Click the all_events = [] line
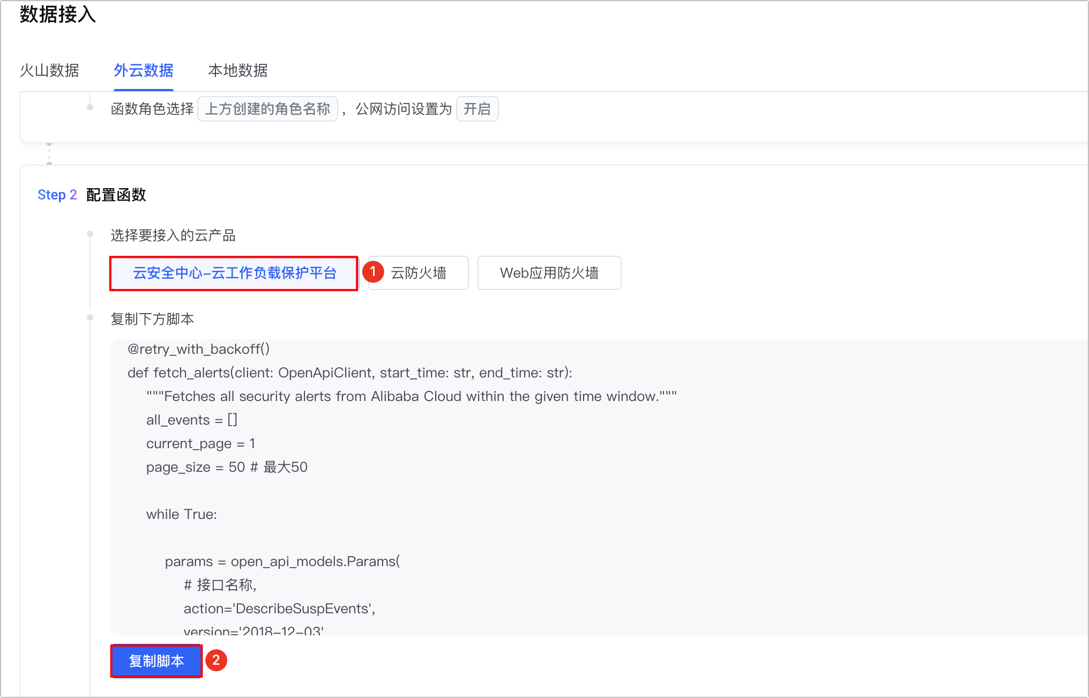Screen dimensions: 1089x698 coord(192,420)
